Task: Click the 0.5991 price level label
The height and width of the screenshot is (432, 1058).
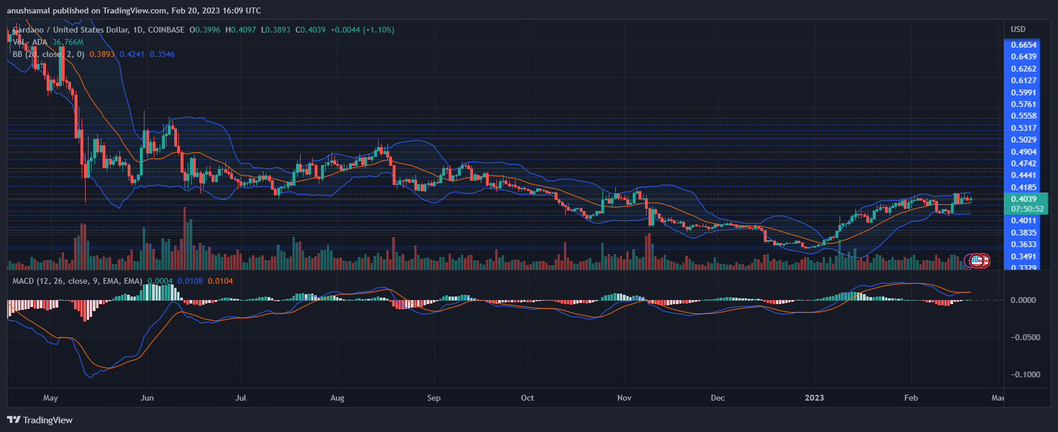Action: coord(1024,92)
